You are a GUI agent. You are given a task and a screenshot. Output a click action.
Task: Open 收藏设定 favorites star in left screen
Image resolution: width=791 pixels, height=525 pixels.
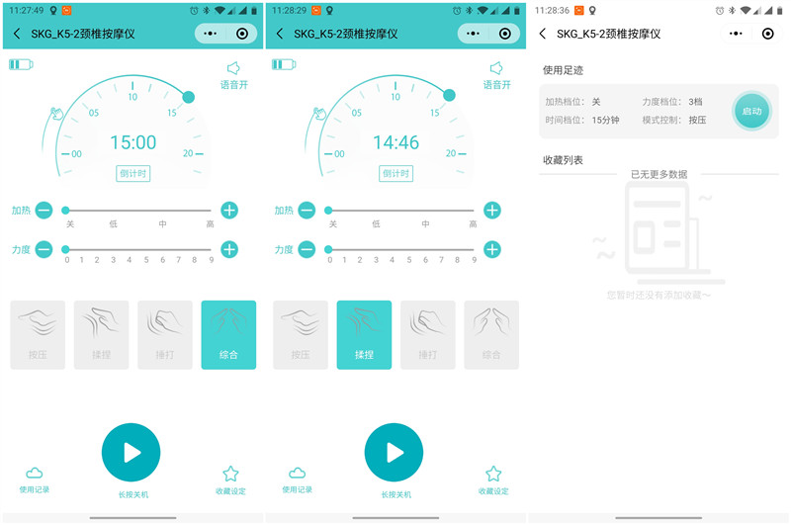pyautogui.click(x=230, y=481)
